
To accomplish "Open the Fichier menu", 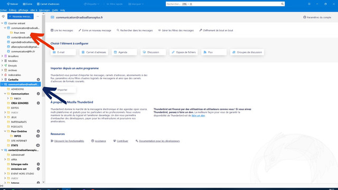I will (x=4, y=10).
